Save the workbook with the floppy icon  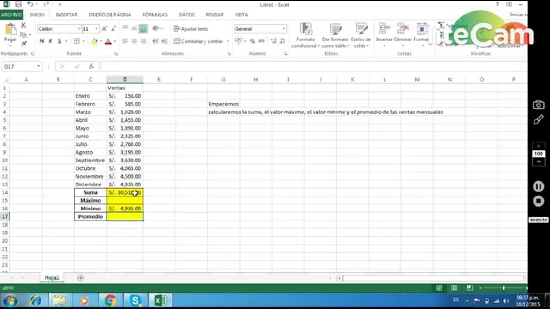pyautogui.click(x=18, y=4)
